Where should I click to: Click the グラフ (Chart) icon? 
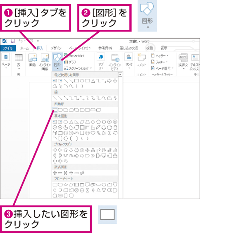click(70, 62)
